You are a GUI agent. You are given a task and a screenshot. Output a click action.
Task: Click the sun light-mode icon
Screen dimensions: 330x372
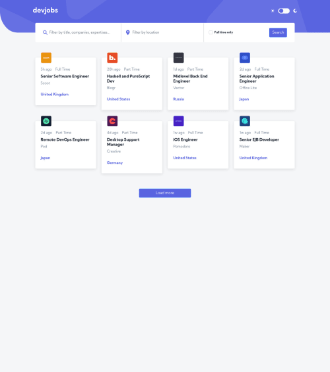(x=273, y=11)
